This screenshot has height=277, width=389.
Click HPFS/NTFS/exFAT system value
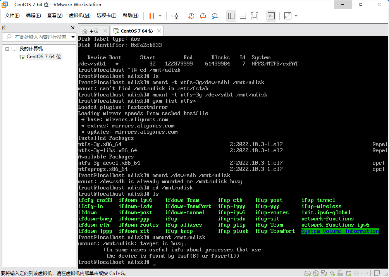(x=275, y=64)
